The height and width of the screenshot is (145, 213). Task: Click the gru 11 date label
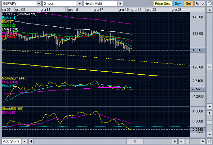45,10
